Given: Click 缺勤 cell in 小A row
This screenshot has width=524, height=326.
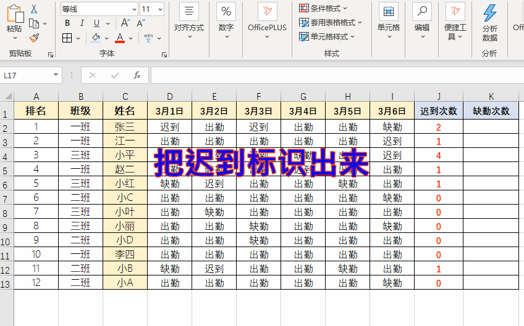Looking at the screenshot, I should [x=392, y=283].
